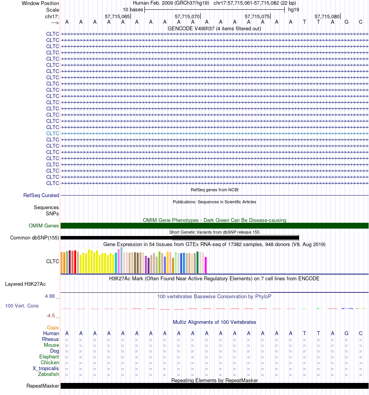Click the Sequences SNPs track label
The width and height of the screenshot is (369, 395).
46,210
